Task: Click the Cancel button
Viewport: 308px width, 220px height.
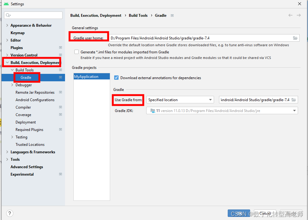Action: pyautogui.click(x=265, y=213)
